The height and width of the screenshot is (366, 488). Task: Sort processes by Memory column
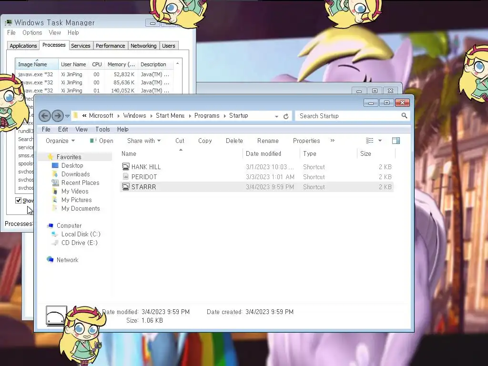[121, 64]
